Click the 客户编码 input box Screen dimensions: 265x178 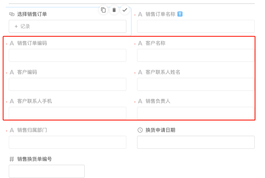tap(67, 84)
